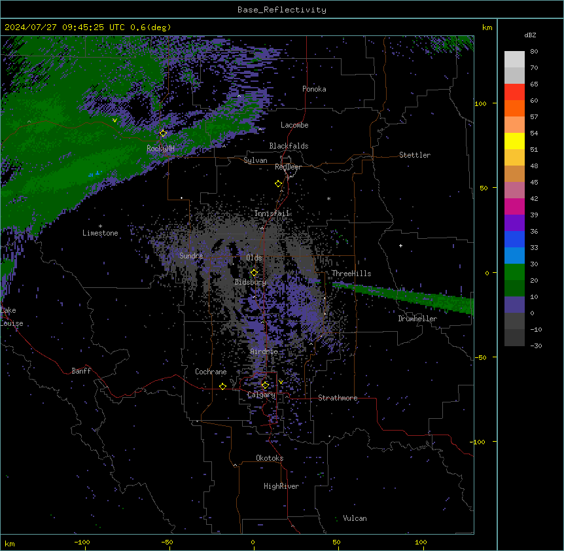Pick the yellow diamond marker below Cochrane
564x551 pixels.
[222, 386]
